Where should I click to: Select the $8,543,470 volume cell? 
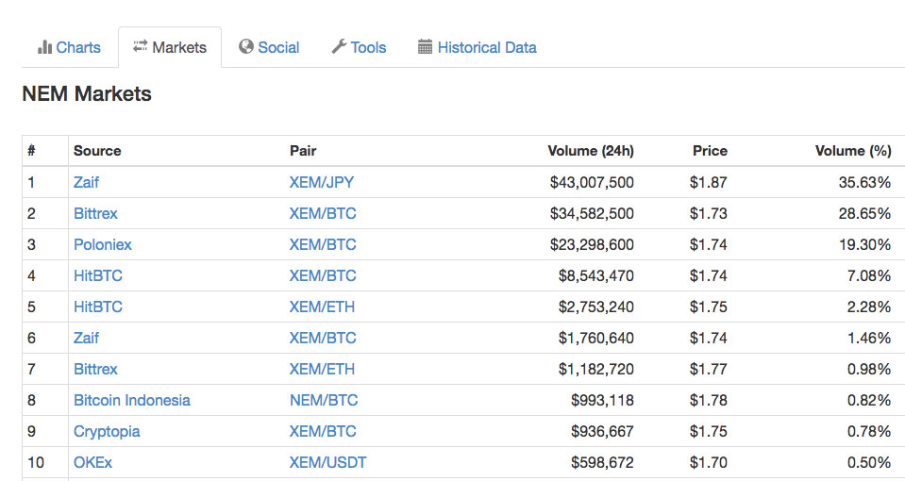(x=595, y=275)
